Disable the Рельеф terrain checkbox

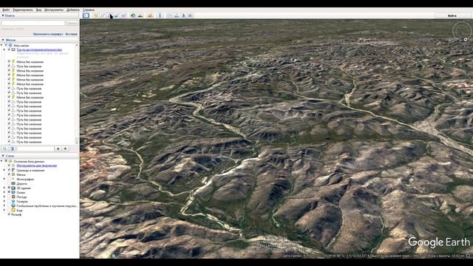tap(9, 214)
